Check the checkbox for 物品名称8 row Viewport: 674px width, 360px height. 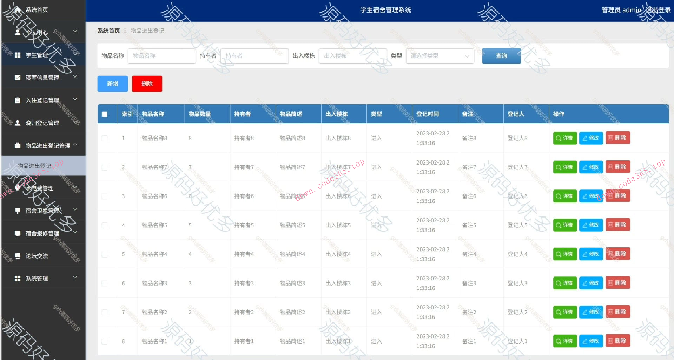point(104,138)
